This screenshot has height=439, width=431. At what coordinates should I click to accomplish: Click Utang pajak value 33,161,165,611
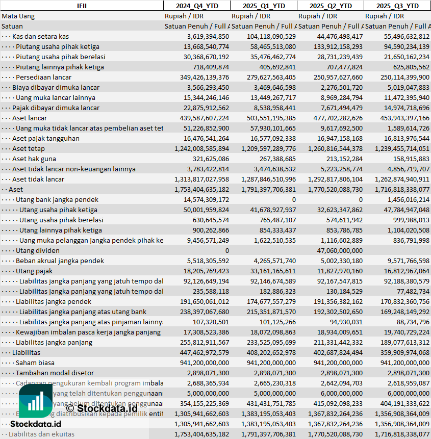[x=273, y=271]
